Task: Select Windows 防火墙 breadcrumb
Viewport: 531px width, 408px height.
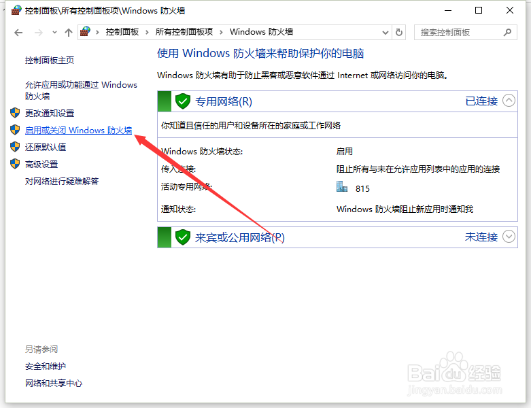Action: point(261,32)
